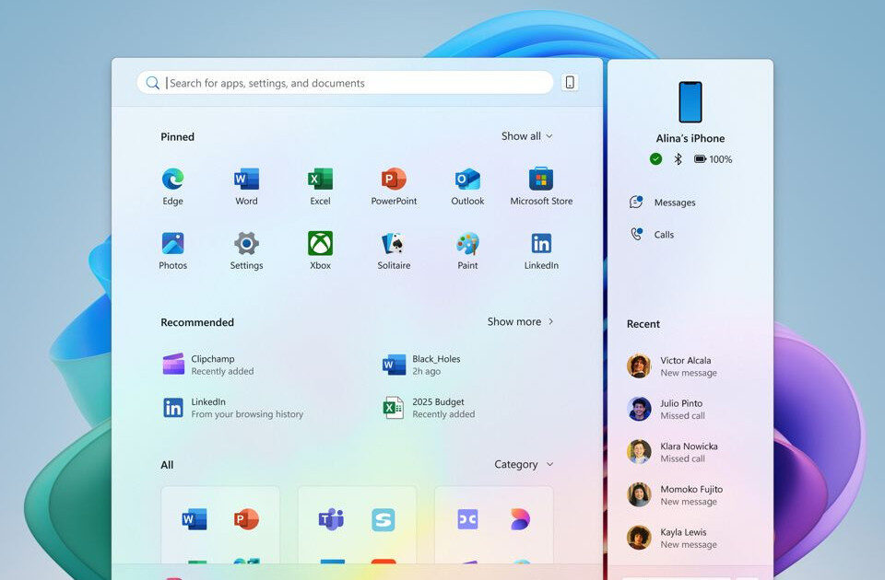The image size is (885, 580).
Task: Click the Alina's iPhone device image
Action: [690, 102]
